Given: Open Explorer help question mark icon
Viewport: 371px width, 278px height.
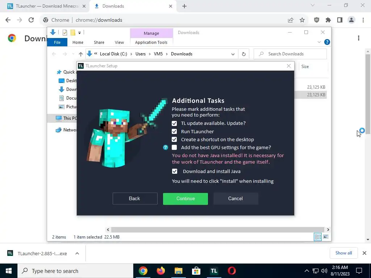Looking at the screenshot, I should coord(327,42).
